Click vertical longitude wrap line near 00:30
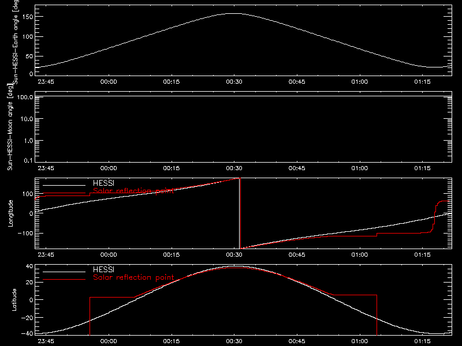Screen dimensions: 462x346 click(240, 213)
